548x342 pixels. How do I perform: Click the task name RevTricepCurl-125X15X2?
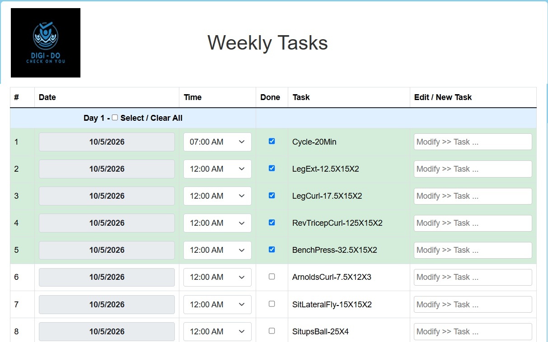(337, 223)
